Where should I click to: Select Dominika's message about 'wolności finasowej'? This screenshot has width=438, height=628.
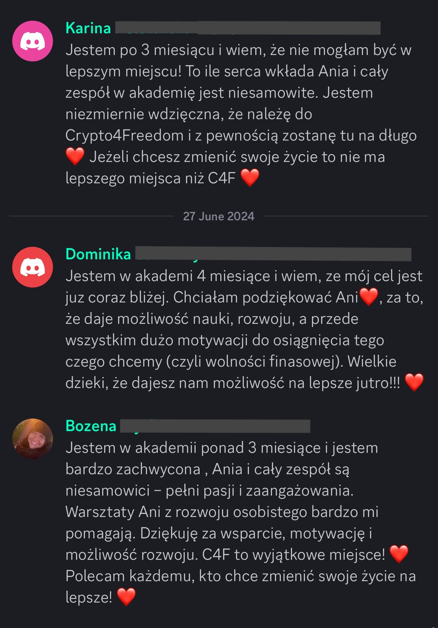(244, 329)
